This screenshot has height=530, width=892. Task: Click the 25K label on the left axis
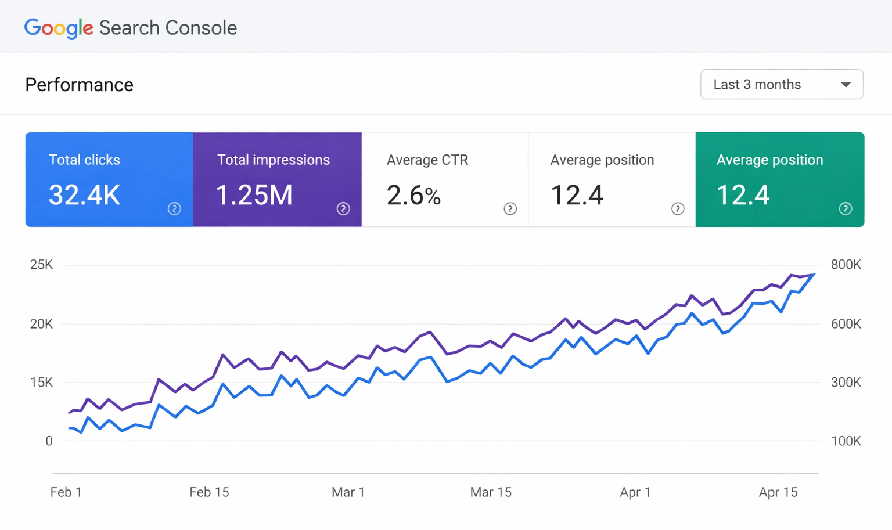[41, 265]
